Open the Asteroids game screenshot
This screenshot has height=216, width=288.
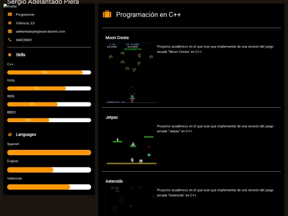(x=131, y=201)
